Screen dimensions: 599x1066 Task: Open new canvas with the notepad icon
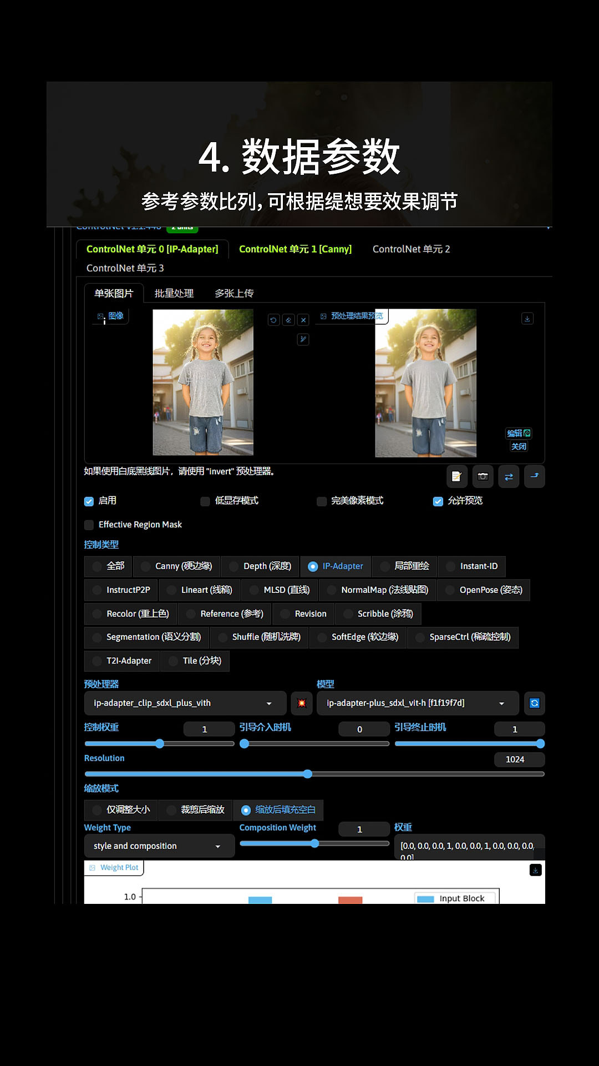456,476
